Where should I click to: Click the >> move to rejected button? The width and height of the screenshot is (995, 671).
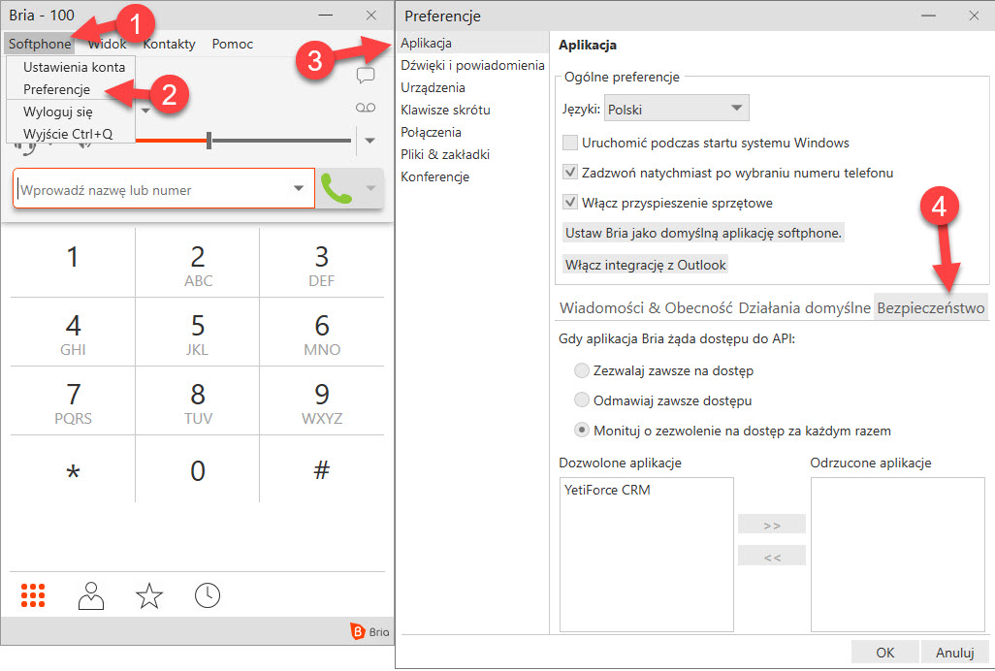point(772,525)
